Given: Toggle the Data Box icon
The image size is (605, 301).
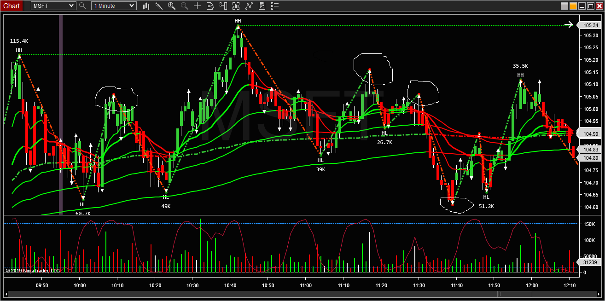Looking at the screenshot, I should click(x=210, y=6).
